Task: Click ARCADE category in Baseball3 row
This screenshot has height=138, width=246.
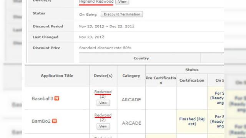Action: (131, 100)
